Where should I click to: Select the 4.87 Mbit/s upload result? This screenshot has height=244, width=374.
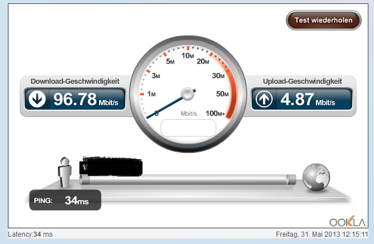coord(308,100)
